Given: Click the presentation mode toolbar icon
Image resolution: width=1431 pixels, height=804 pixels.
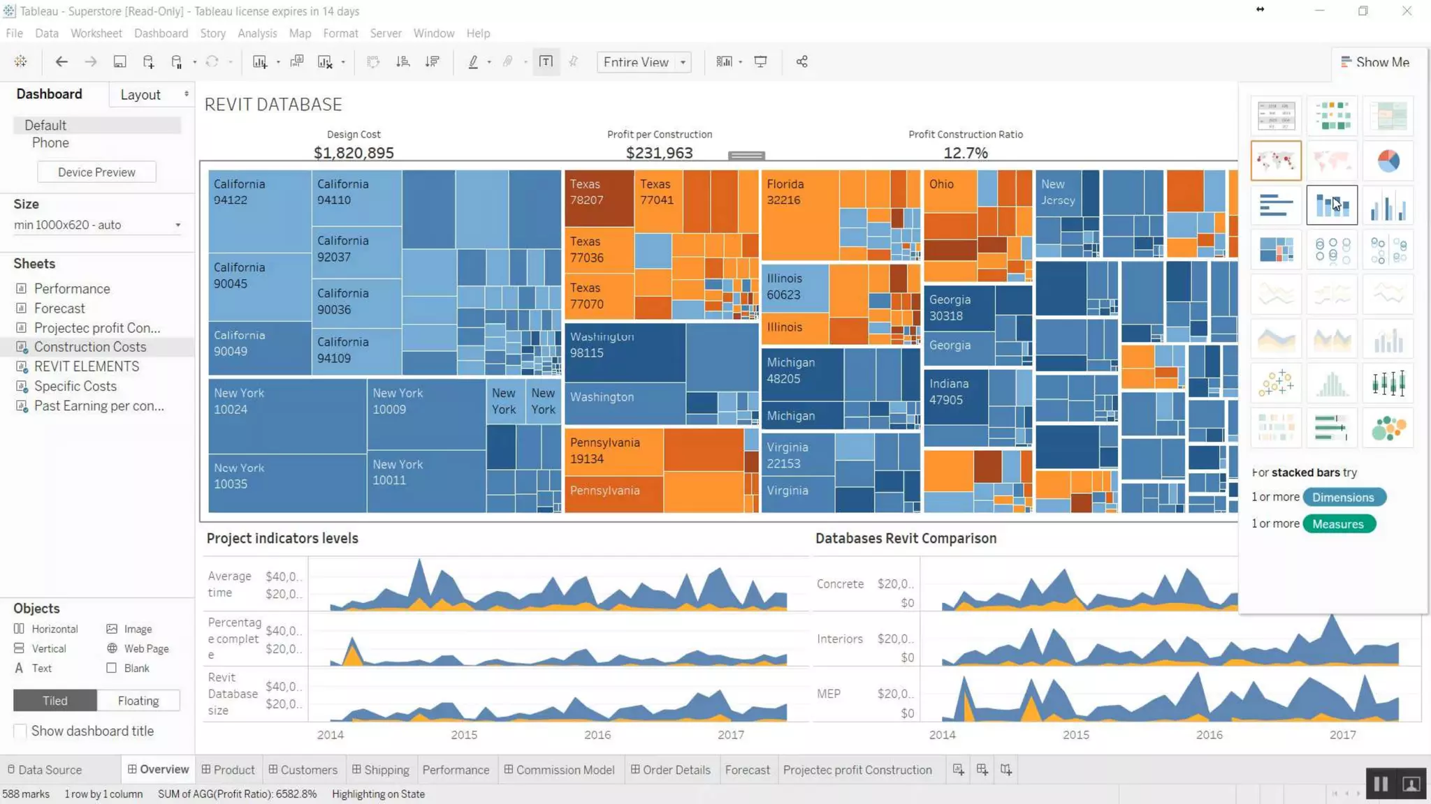Looking at the screenshot, I should click(x=760, y=61).
